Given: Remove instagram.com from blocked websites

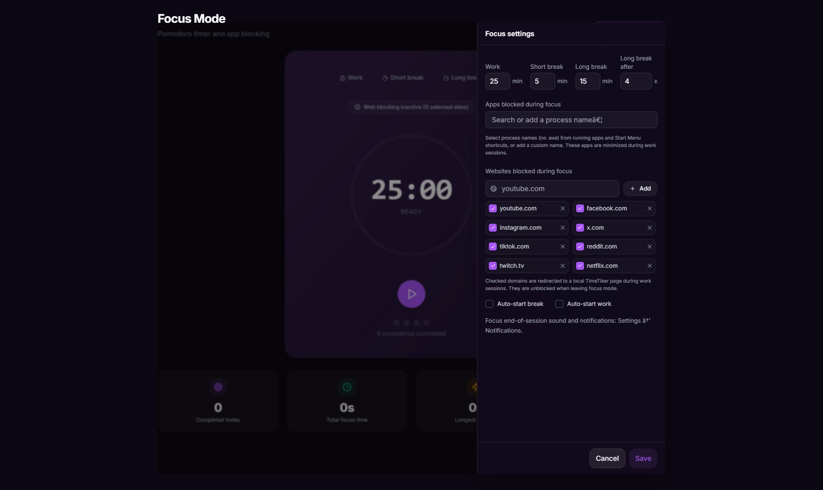Looking at the screenshot, I should [563, 228].
